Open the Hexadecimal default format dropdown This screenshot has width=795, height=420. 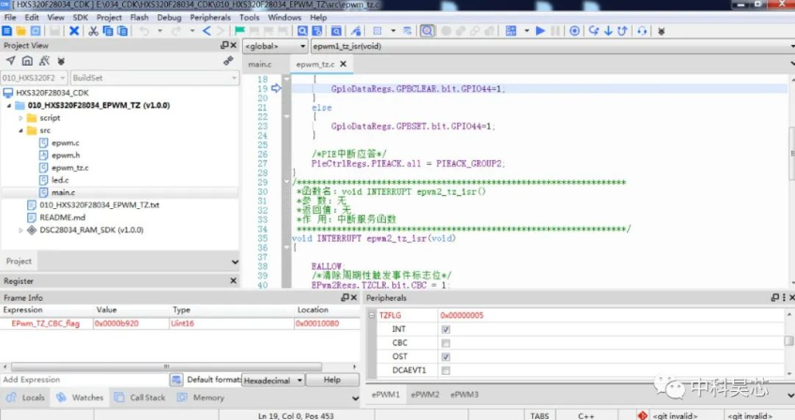273,380
